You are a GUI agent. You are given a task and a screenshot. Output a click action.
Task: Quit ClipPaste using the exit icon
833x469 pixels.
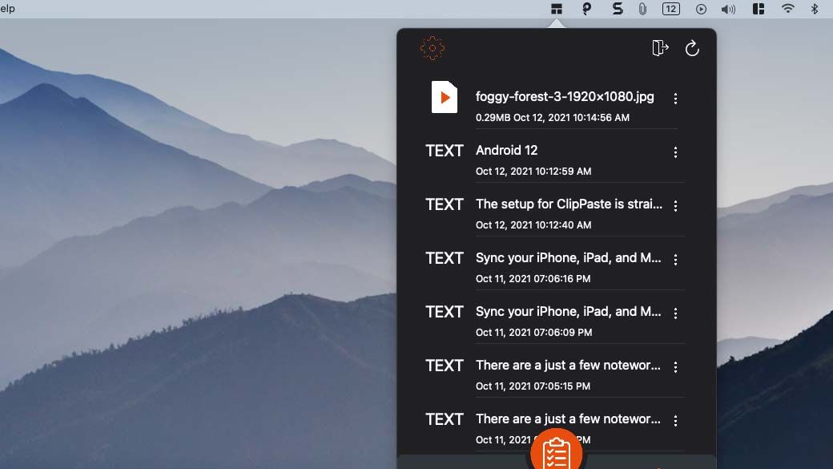click(x=660, y=47)
